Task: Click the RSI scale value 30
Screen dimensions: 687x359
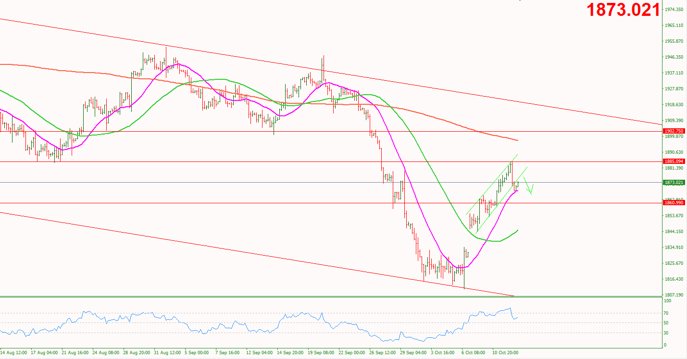Action: pos(666,333)
